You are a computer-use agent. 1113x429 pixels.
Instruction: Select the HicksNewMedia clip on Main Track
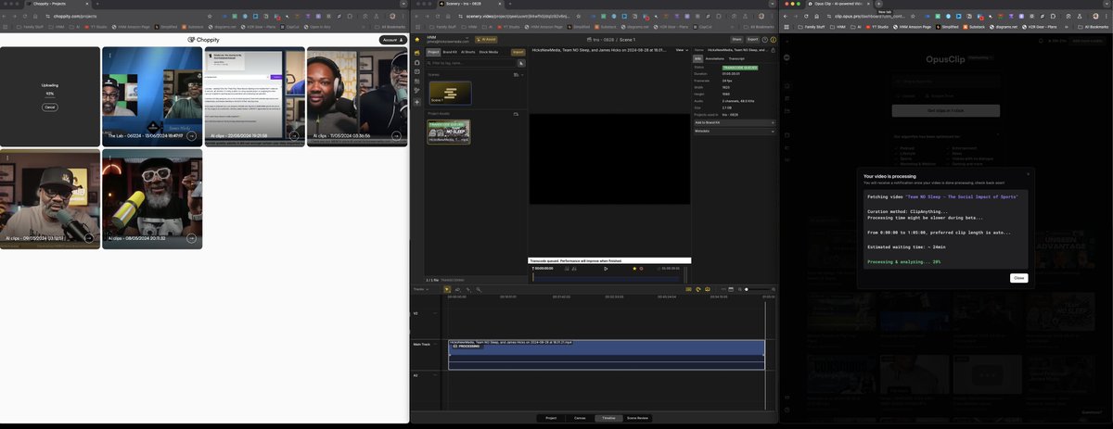tap(607, 355)
